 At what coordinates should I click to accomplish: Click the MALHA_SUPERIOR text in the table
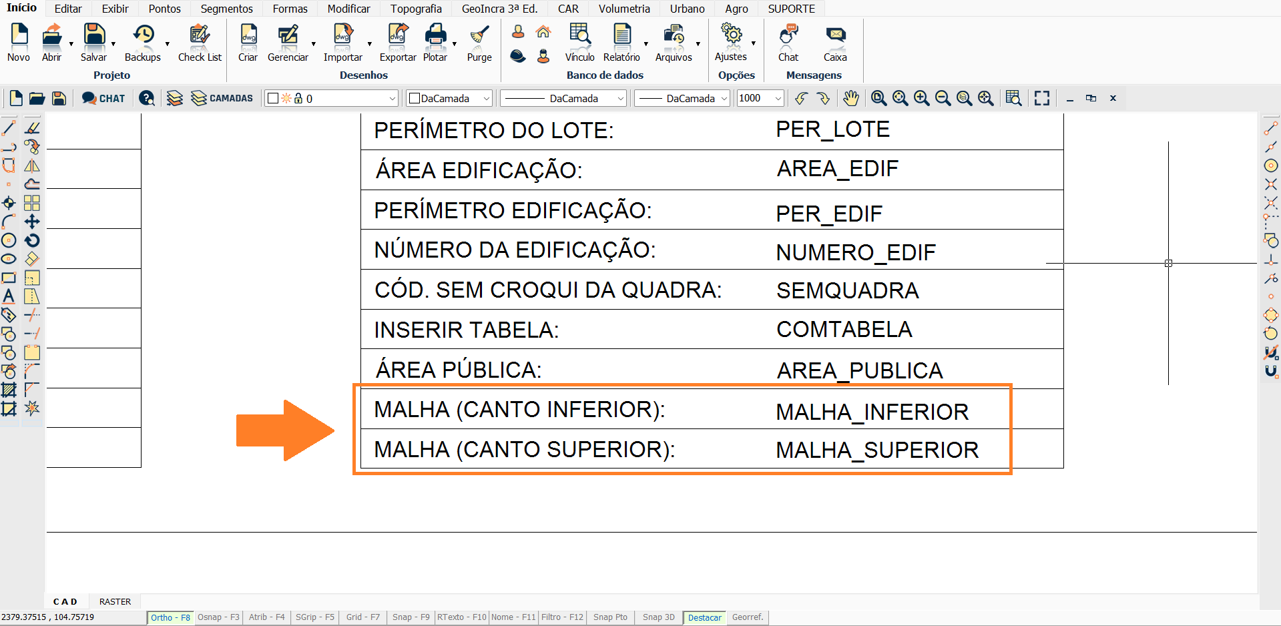click(876, 450)
